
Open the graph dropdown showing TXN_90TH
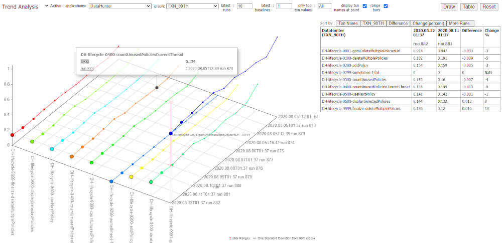pyautogui.click(x=192, y=6)
